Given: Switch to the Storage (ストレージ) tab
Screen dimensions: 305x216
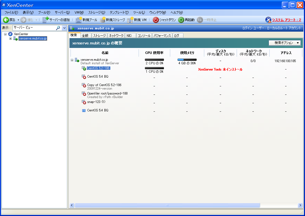Looking at the screenshot, I should click(x=99, y=35).
